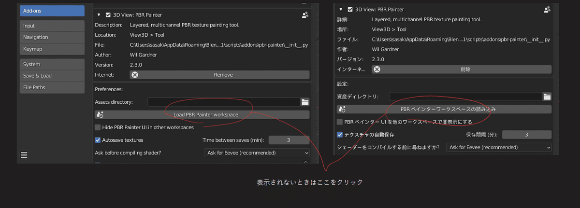Open Ask before compiling shader dropdown
Image resolution: width=580 pixels, height=208 pixels.
(257, 153)
